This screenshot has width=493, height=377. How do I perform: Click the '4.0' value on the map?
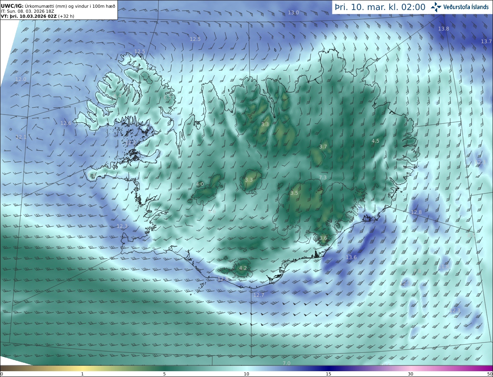(200, 184)
